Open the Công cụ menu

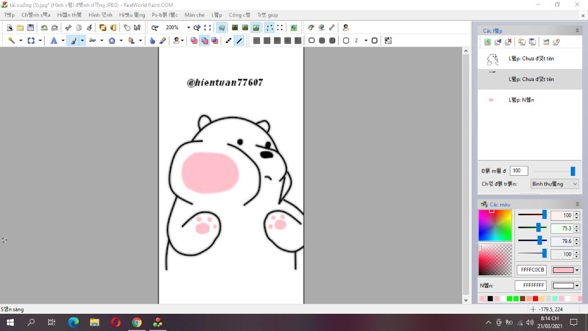click(x=239, y=15)
